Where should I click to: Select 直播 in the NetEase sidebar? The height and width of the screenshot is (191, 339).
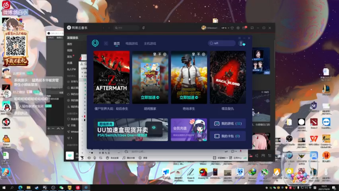click(69, 63)
